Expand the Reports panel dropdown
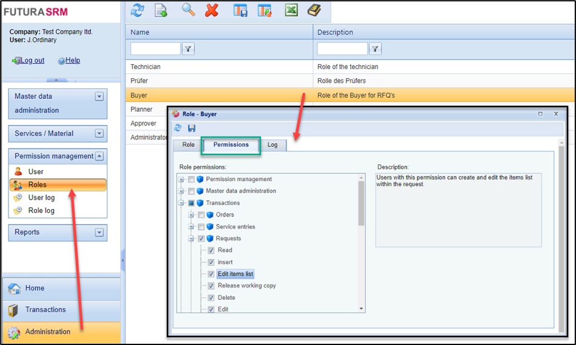The height and width of the screenshot is (345, 576). (x=100, y=232)
